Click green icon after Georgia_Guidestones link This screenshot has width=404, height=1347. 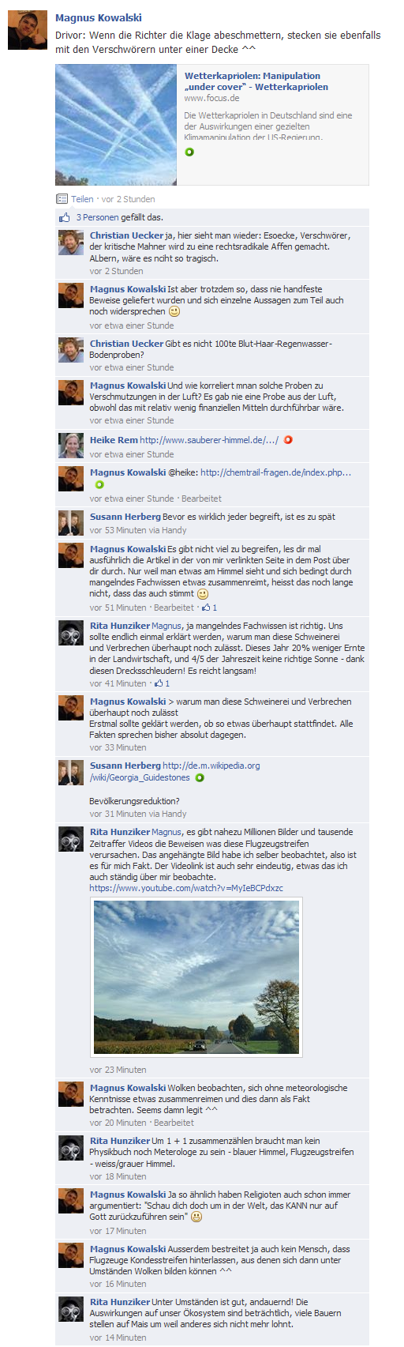point(200,777)
